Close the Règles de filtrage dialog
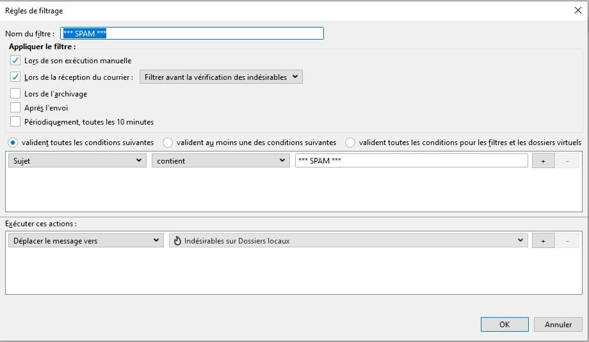 coord(578,10)
